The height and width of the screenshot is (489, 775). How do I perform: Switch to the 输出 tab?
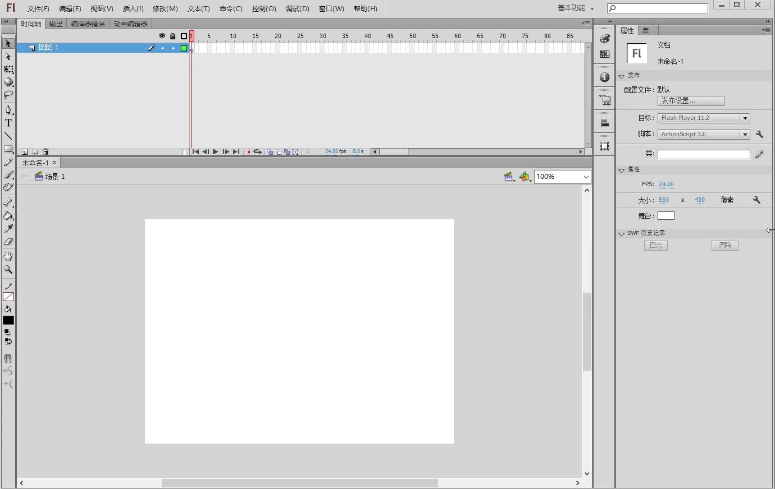[x=56, y=24]
